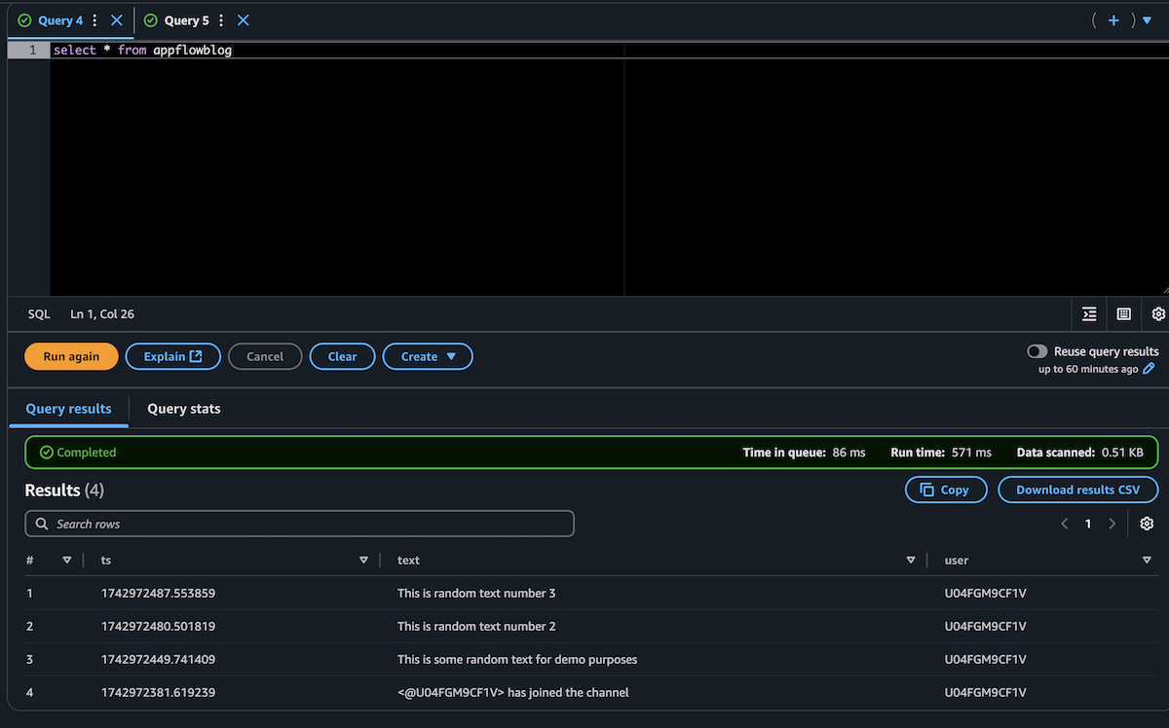
Task: Select the Query stats tab
Action: click(x=184, y=409)
